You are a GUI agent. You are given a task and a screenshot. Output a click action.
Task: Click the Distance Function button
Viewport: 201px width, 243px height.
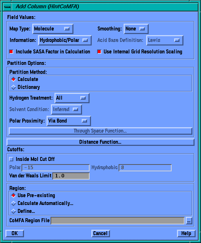[x=100, y=142]
